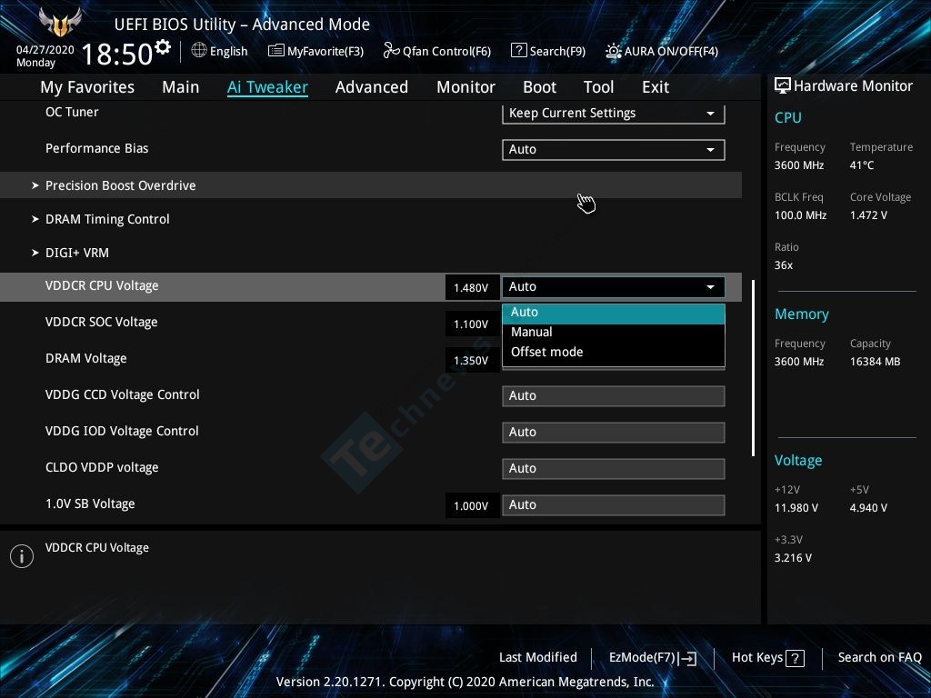Go to the Exit tab
Viewport: 931px width, 698px height.
pos(656,87)
